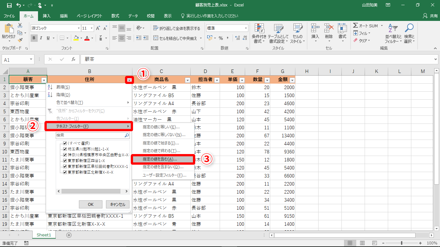Screen dimensions: 440x247
Task: Click the AutoSum (オート SUM) icon
Action: click(x=356, y=26)
